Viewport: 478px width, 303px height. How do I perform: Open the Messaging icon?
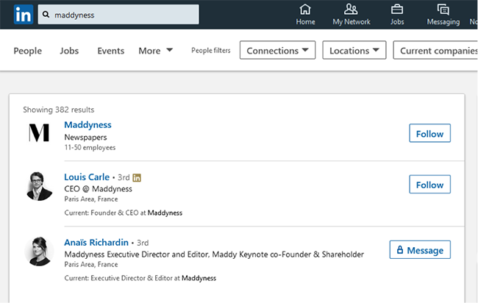443,10
